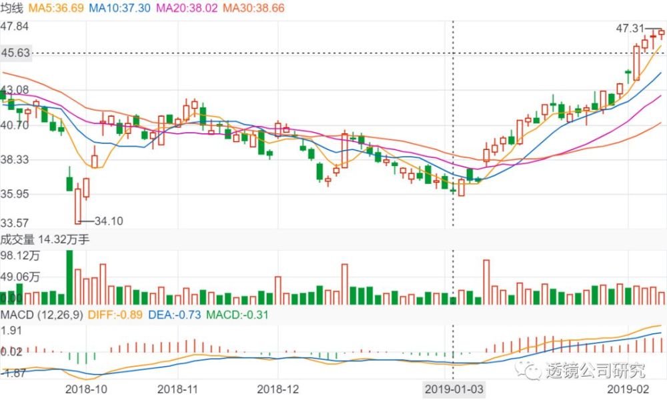Click the 2018-11 date axis label
The height and width of the screenshot is (400, 667).
pyautogui.click(x=178, y=389)
